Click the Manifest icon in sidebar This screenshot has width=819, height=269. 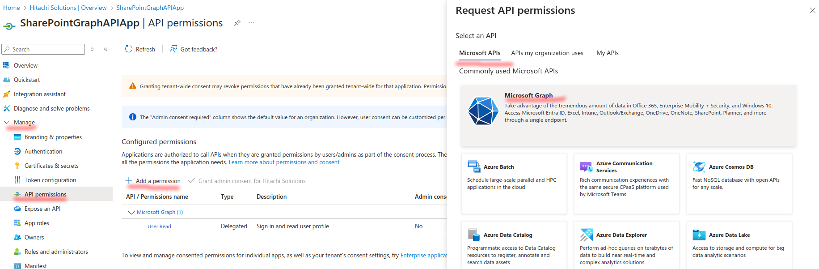point(17,266)
